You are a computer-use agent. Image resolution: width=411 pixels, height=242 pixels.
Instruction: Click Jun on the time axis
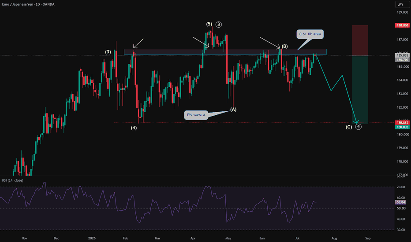pyautogui.click(x=262, y=238)
